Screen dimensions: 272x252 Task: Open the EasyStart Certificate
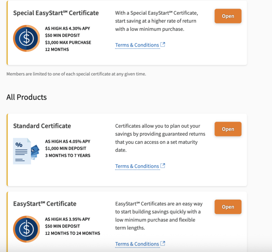[x=228, y=207]
